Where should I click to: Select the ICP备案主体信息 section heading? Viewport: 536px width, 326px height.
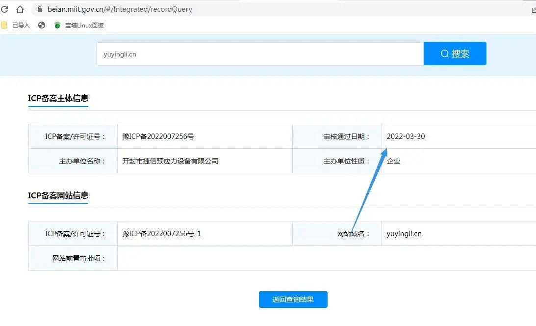[x=58, y=98]
